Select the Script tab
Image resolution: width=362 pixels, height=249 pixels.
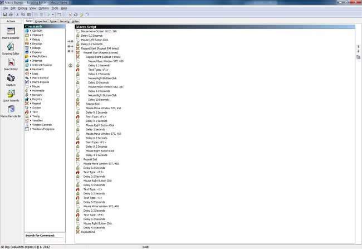tap(29, 21)
